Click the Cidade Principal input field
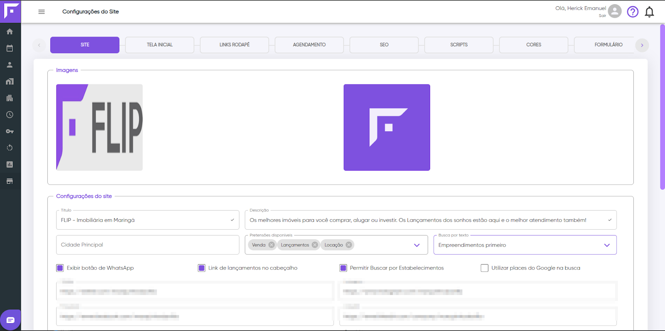The image size is (665, 331). click(148, 245)
